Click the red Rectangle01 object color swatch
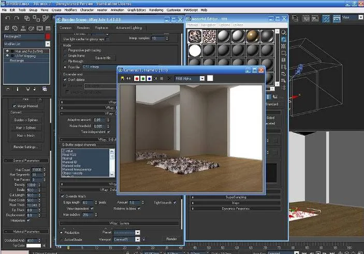The height and width of the screenshot is (254, 364). [48, 37]
